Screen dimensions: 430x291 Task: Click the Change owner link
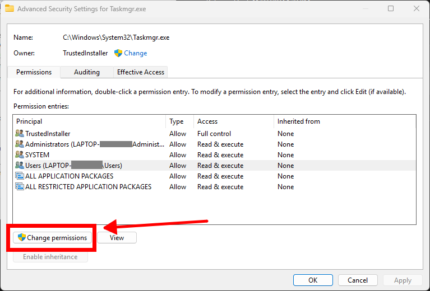[x=135, y=53]
